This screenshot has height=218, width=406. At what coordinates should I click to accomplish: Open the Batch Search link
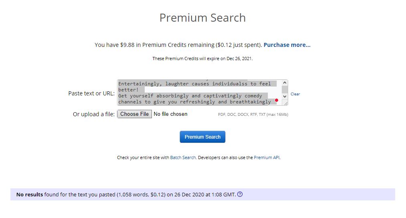(x=183, y=158)
